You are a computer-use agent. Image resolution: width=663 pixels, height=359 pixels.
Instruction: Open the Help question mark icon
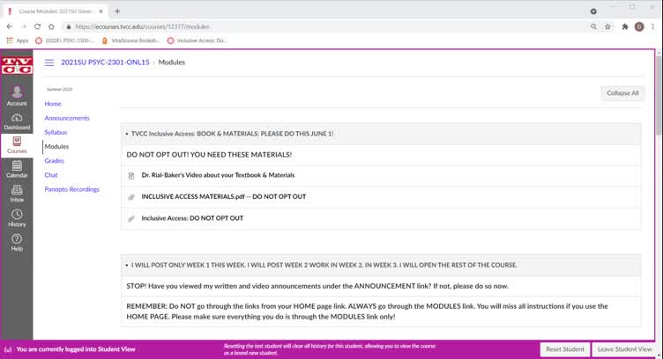17,238
